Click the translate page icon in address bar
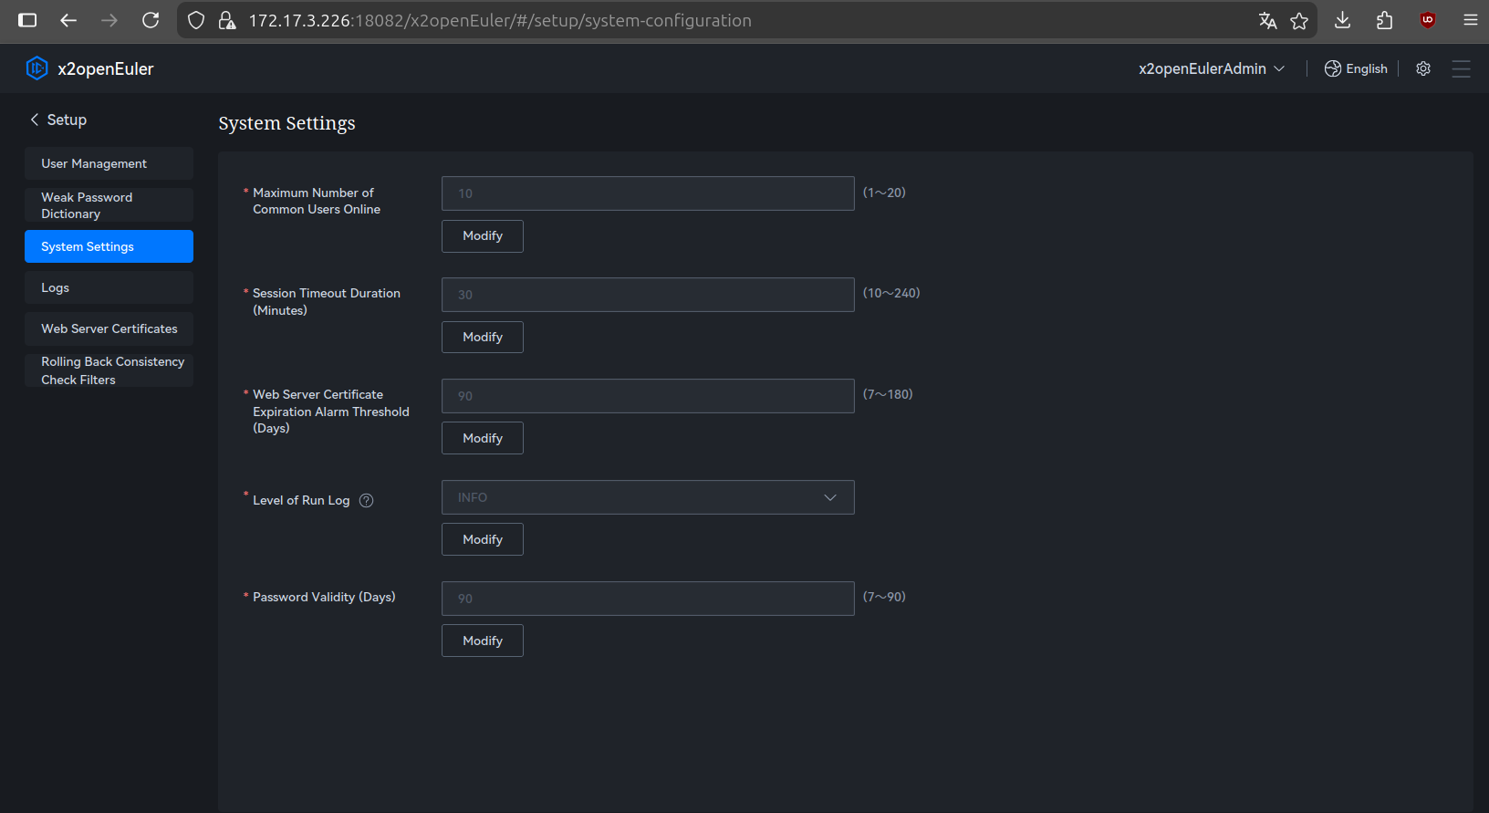The image size is (1489, 813). [x=1267, y=20]
